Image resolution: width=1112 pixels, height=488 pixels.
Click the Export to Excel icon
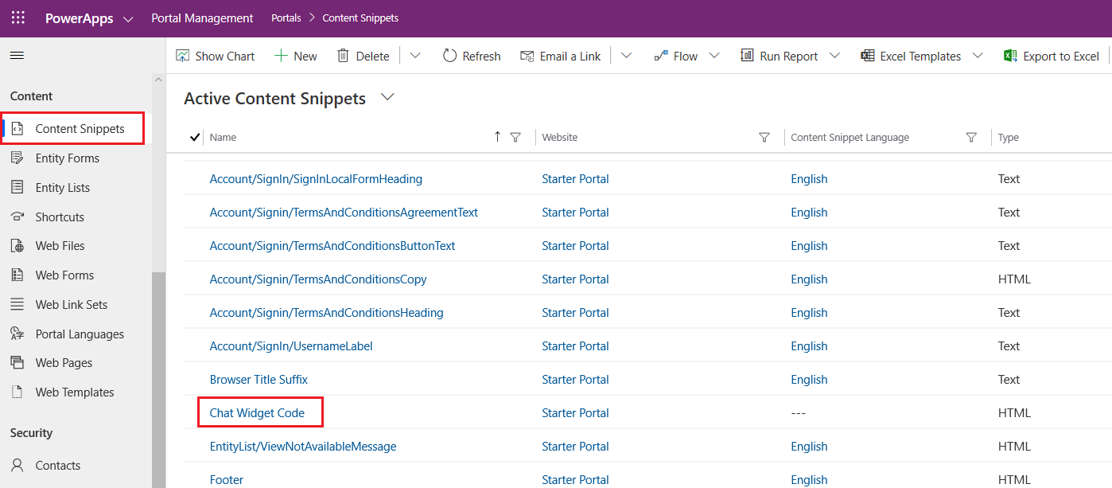pos(1010,56)
